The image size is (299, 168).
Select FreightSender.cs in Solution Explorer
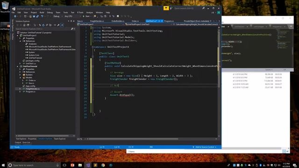coord(32,89)
